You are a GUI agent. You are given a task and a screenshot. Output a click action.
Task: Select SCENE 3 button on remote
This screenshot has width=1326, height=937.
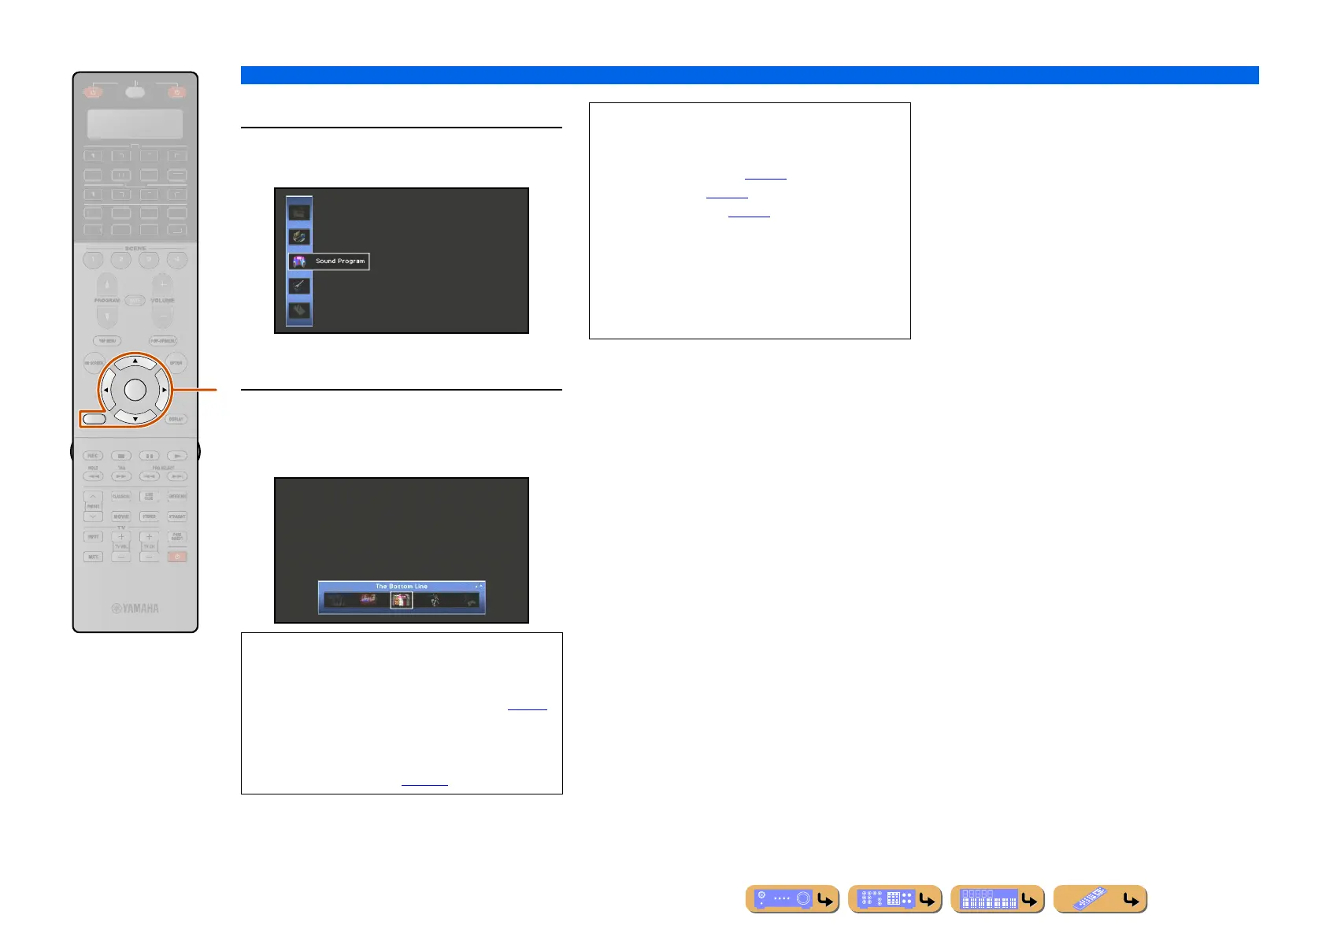tap(150, 260)
